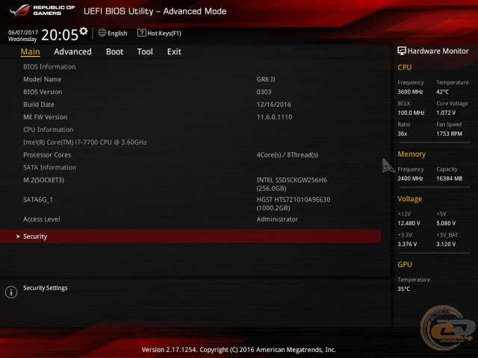The image size is (478, 358).
Task: Select the Model Name row label
Action: tap(43, 80)
